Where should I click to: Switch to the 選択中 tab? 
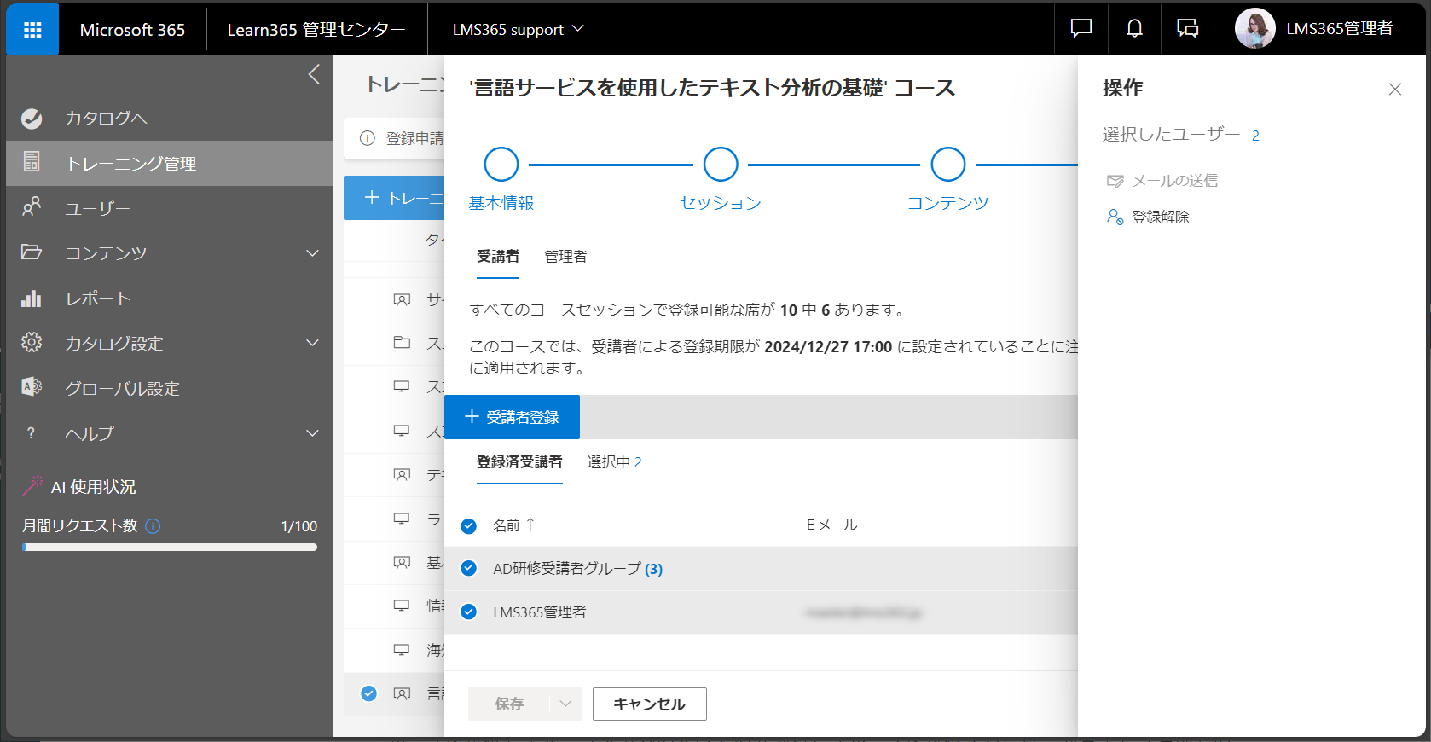click(614, 462)
